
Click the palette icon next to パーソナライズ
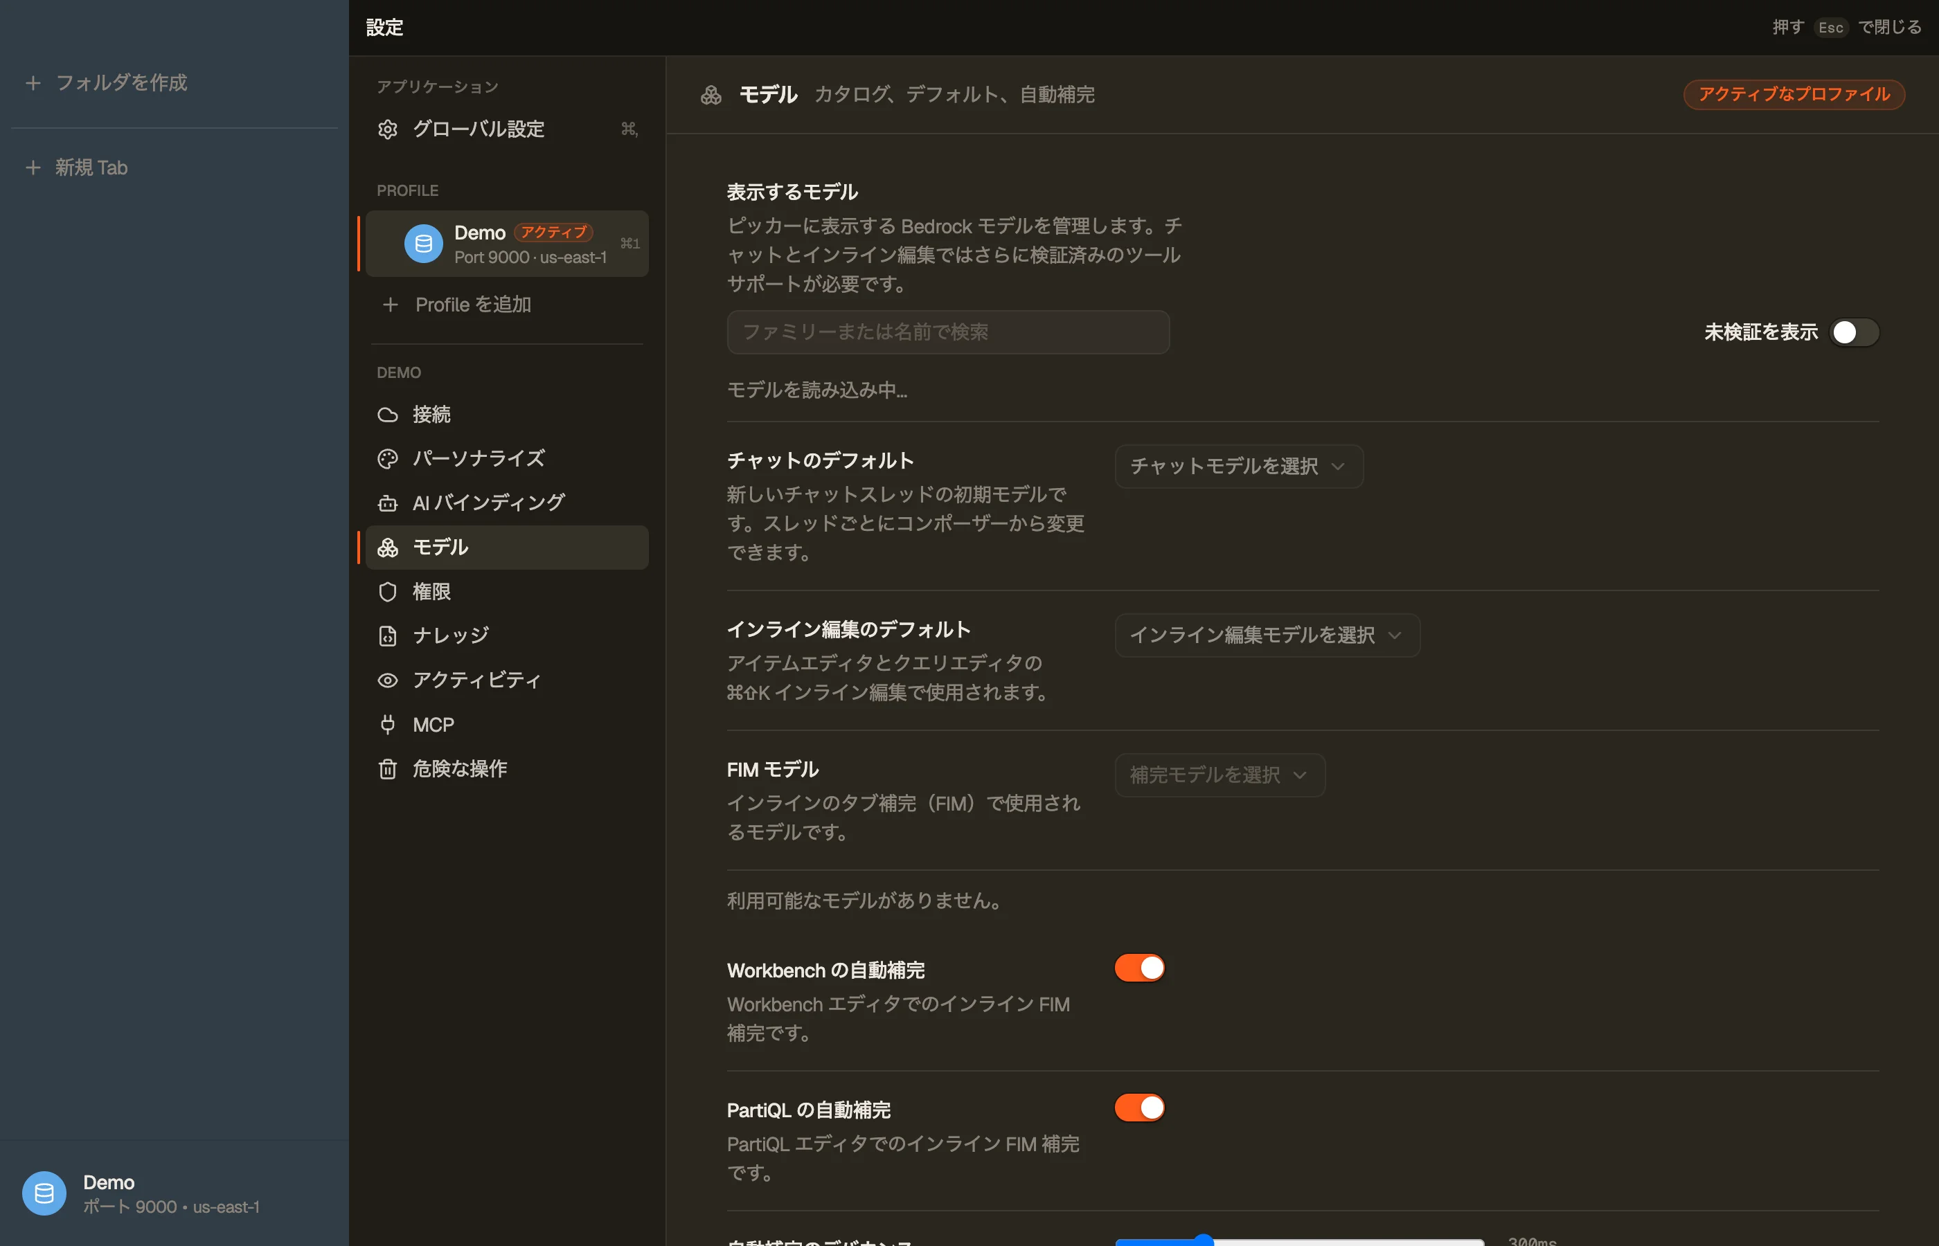coord(388,459)
